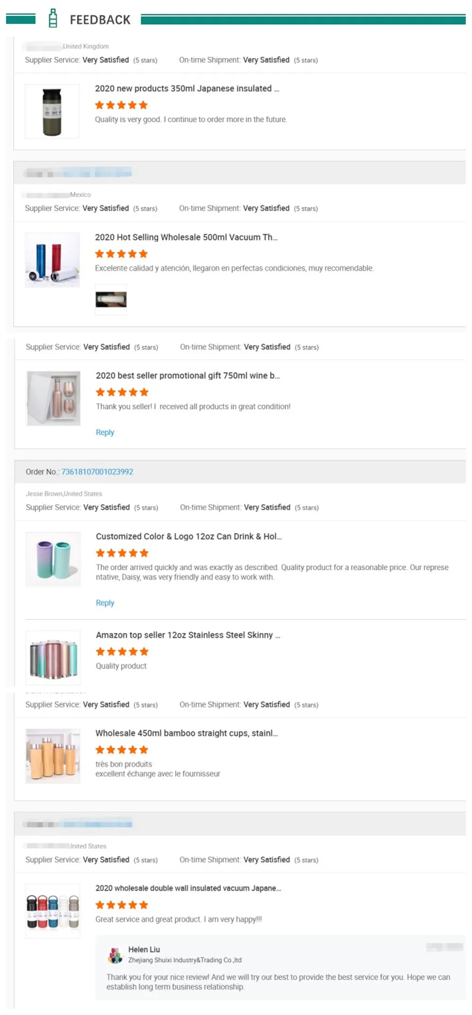Click the 12oz can holder product image
Image resolution: width=472 pixels, height=1015 pixels.
point(53,559)
